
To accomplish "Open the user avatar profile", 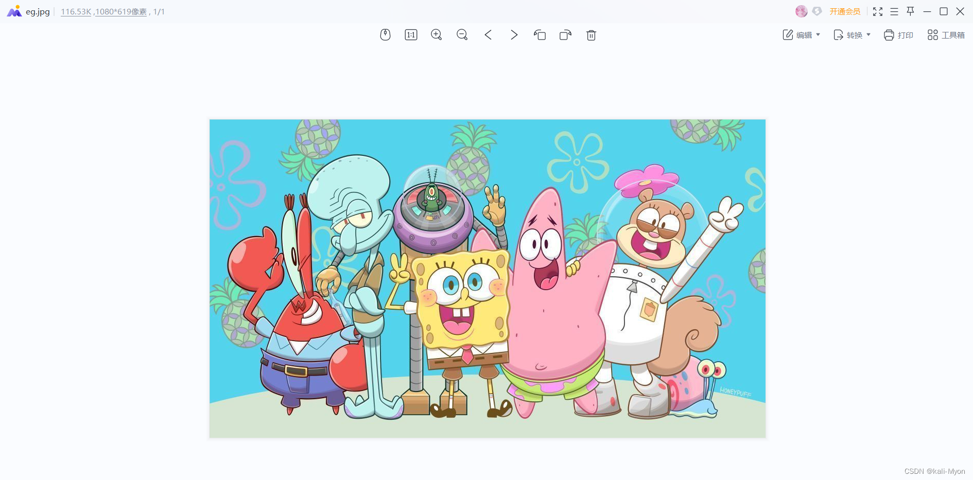I will click(801, 11).
